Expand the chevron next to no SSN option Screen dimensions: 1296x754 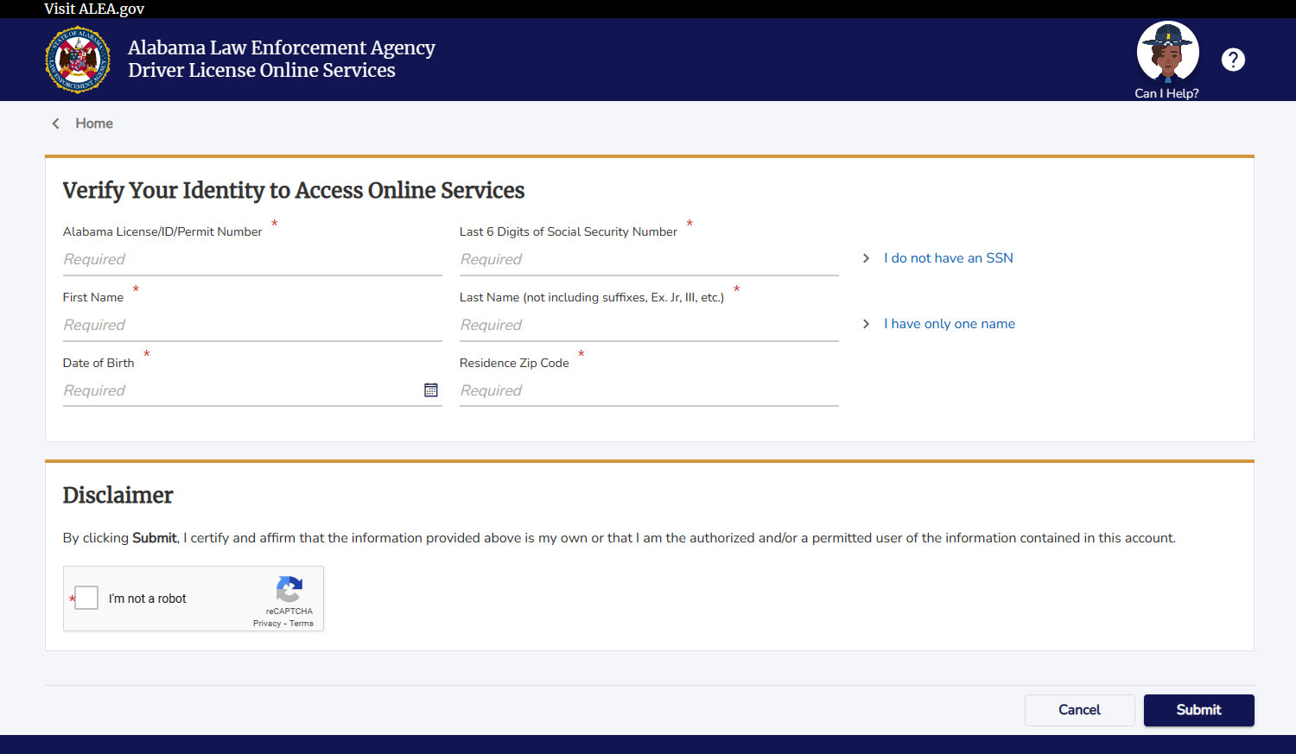(x=866, y=258)
